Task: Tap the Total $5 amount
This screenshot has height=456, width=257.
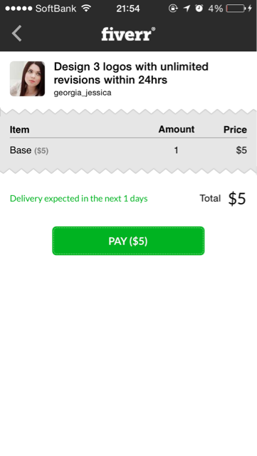Action: (223, 199)
